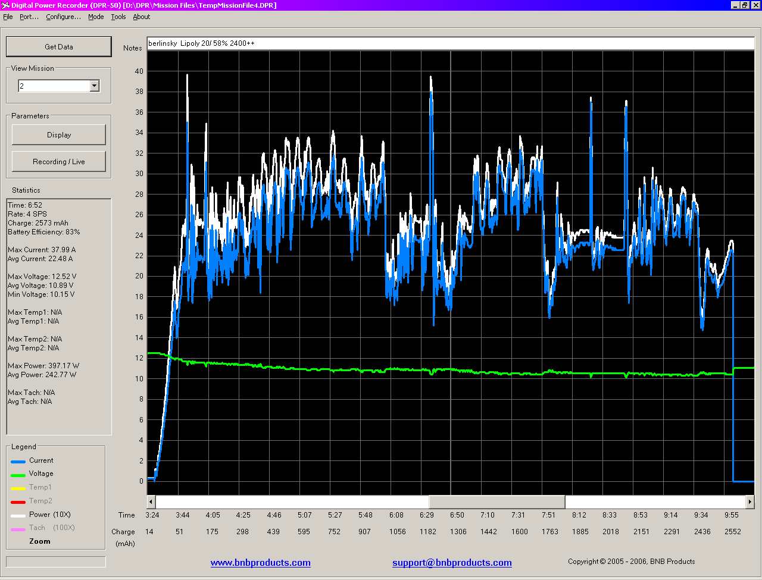Click the Min Voltage: 10.15 V statistic

pos(42,294)
